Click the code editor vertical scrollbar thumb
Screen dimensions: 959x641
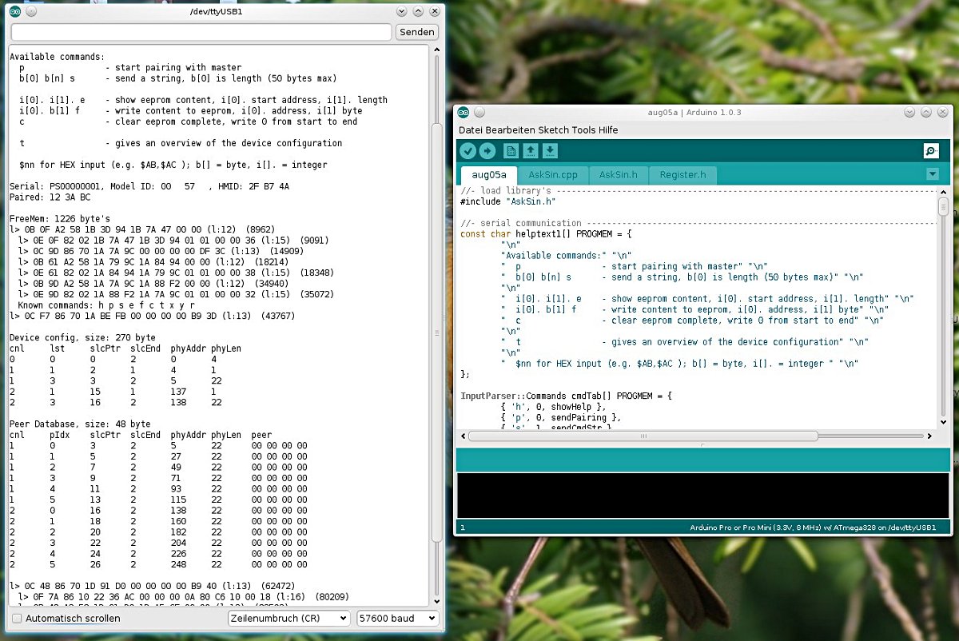pyautogui.click(x=943, y=208)
